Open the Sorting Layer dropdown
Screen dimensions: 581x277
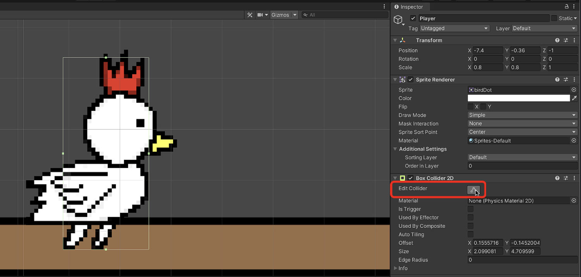click(x=523, y=157)
